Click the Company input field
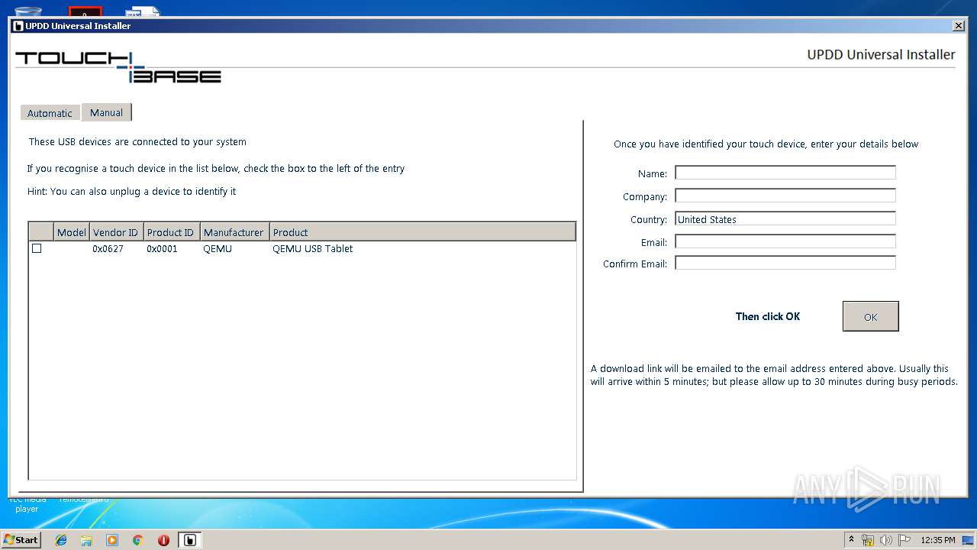 785,196
